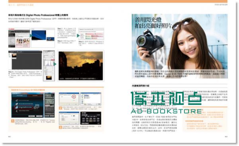
Task: Click the camera lens the model is holding
Action: click(x=142, y=41)
